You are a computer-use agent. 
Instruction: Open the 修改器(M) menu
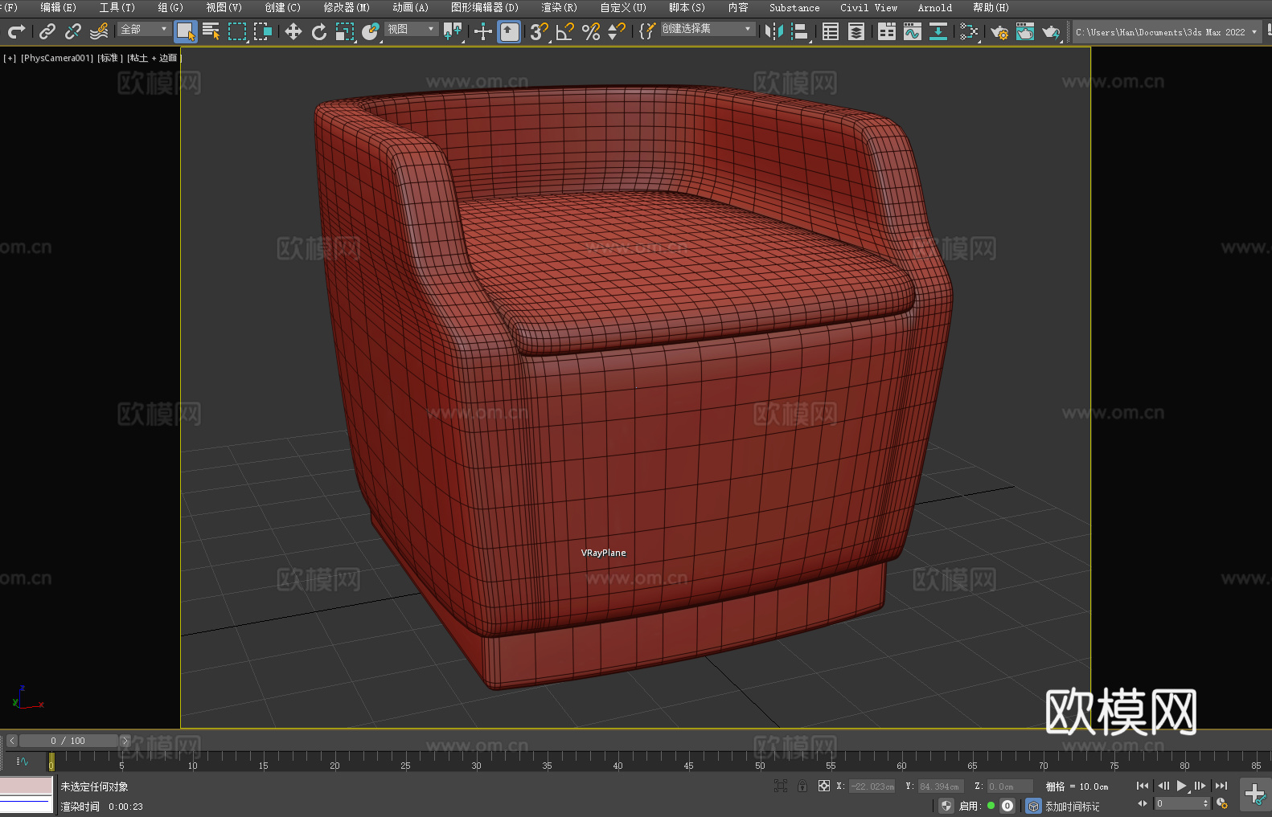(347, 7)
